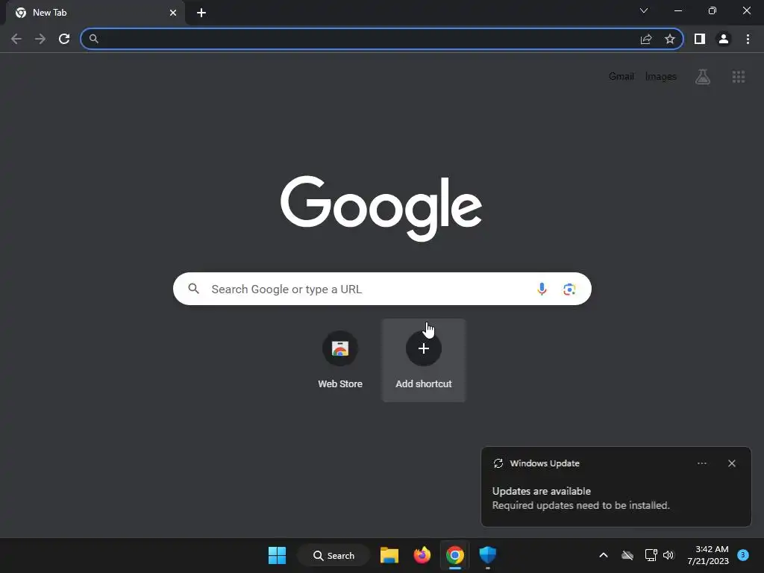This screenshot has height=573, width=764.
Task: Dismiss the Windows Update notification
Action: (732, 463)
